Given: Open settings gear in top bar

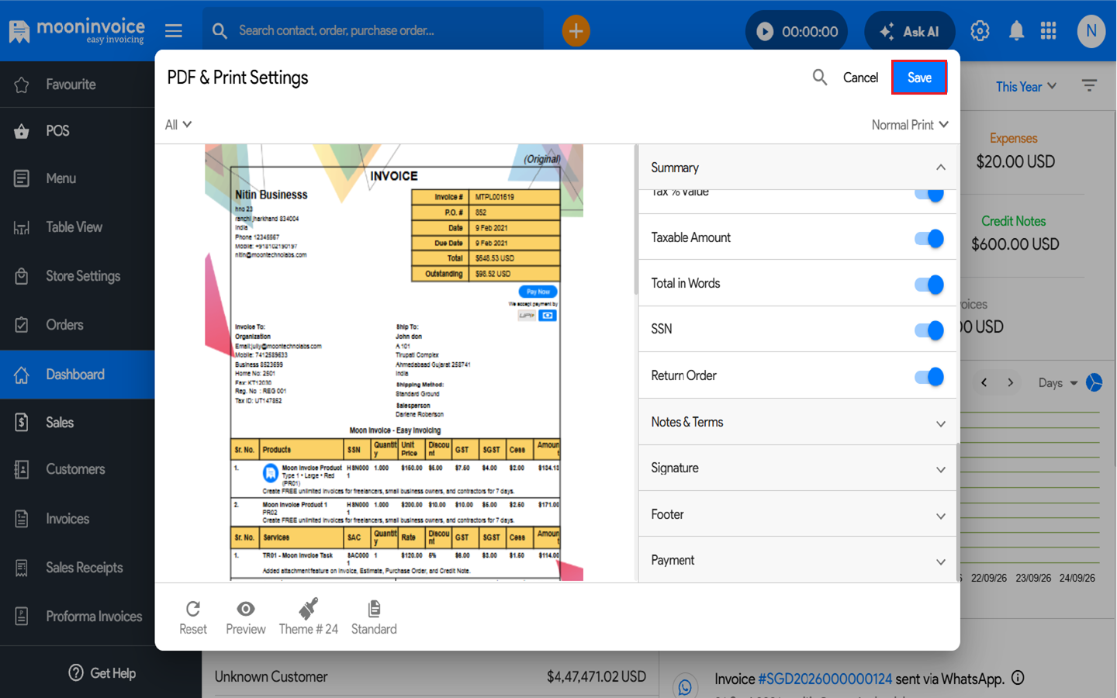Looking at the screenshot, I should click(980, 31).
